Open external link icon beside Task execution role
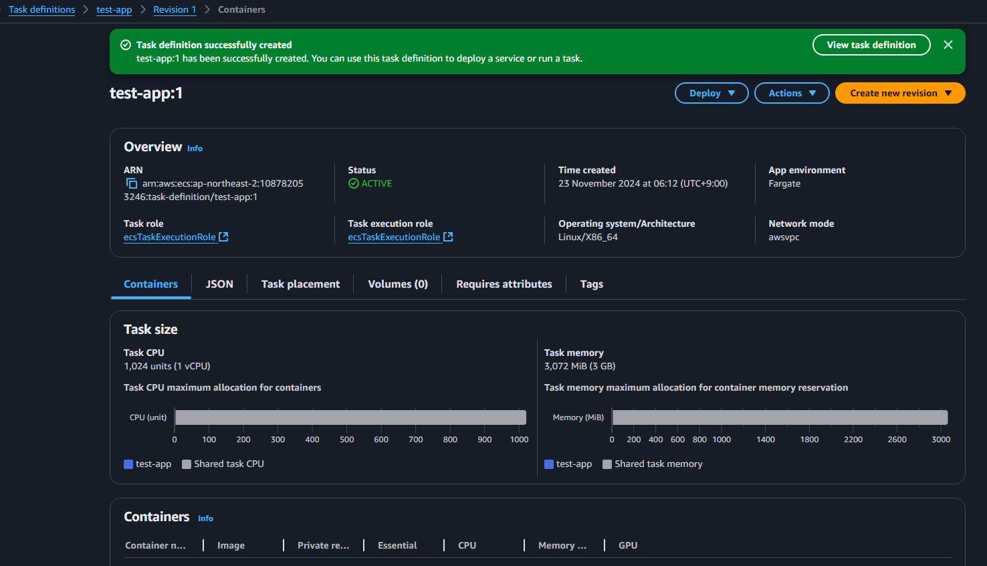 (x=448, y=237)
